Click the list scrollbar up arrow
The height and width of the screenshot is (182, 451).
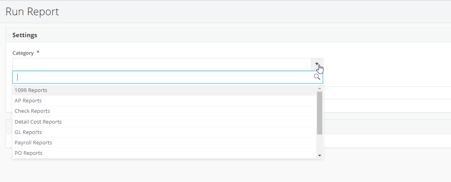[x=319, y=88]
